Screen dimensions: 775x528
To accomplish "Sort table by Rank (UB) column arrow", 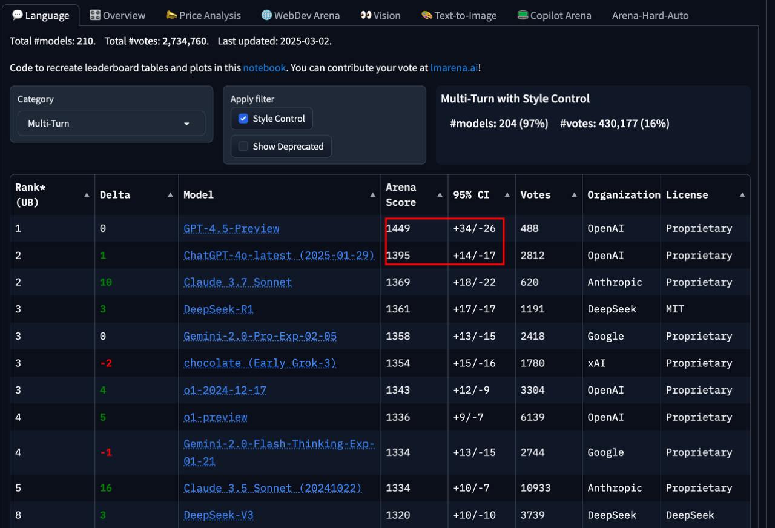I will [x=87, y=195].
